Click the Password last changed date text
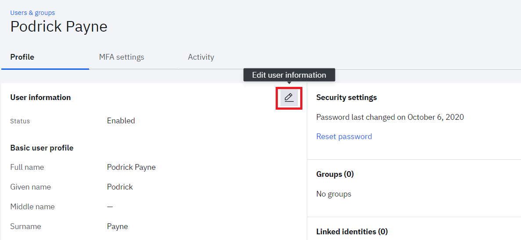The width and height of the screenshot is (521, 240). 390,117
